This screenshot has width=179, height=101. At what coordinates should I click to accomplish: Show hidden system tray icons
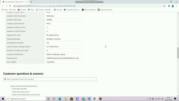pyautogui.click(x=147, y=99)
